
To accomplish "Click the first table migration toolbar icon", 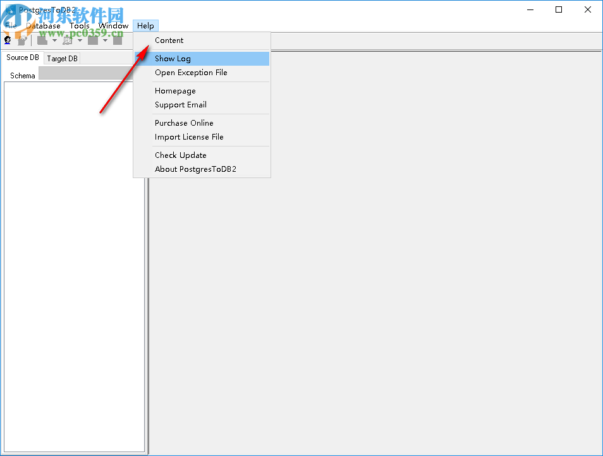I will click(42, 40).
